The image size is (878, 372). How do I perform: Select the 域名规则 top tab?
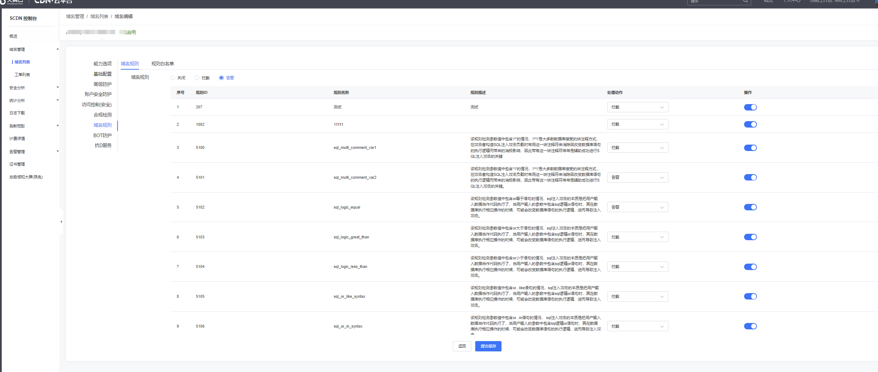point(130,64)
